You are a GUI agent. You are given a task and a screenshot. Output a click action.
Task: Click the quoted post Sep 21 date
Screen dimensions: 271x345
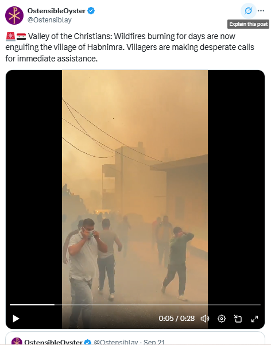tap(154, 342)
